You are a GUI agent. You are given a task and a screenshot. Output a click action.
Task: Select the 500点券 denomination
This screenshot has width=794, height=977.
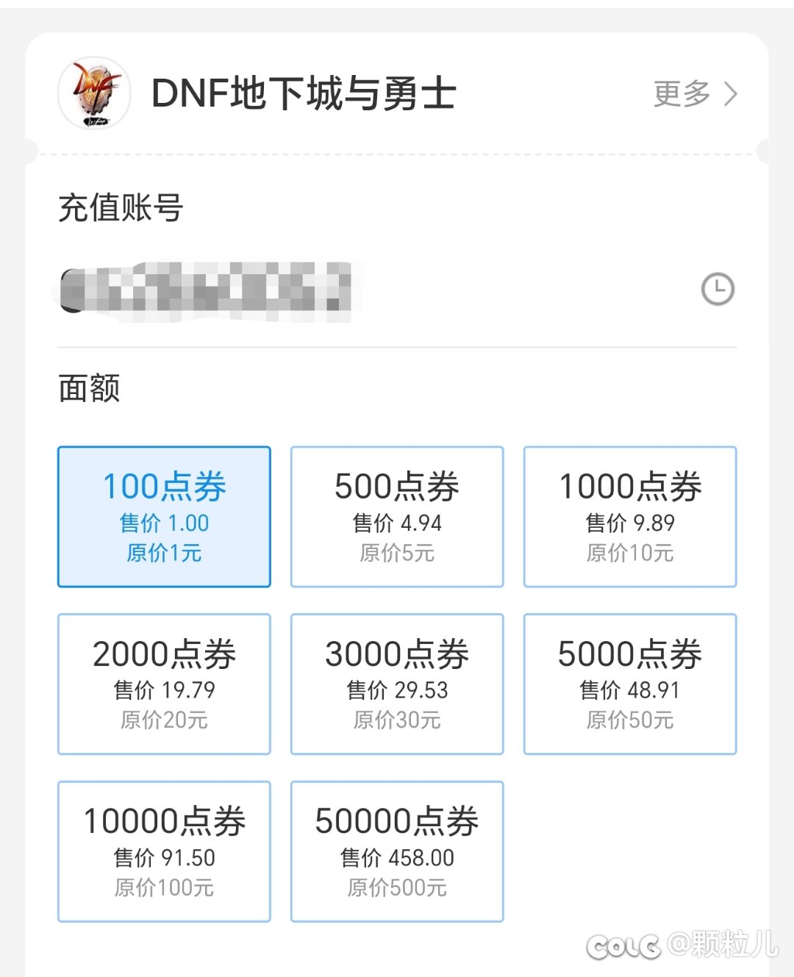[397, 517]
